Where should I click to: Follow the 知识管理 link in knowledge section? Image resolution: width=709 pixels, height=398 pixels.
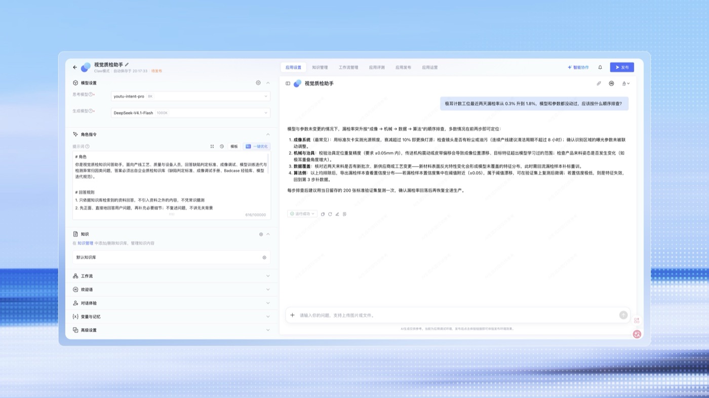click(86, 243)
